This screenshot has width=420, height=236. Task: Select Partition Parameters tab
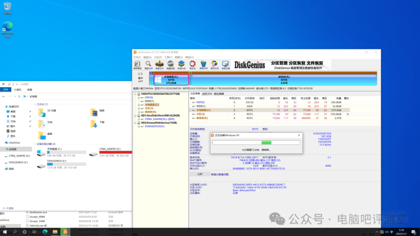pyautogui.click(x=195, y=94)
